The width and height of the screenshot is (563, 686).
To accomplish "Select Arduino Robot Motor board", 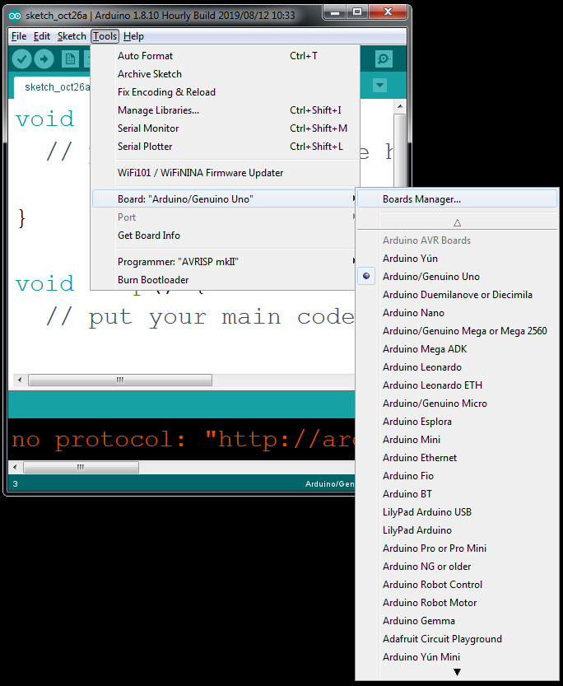I will click(x=458, y=603).
